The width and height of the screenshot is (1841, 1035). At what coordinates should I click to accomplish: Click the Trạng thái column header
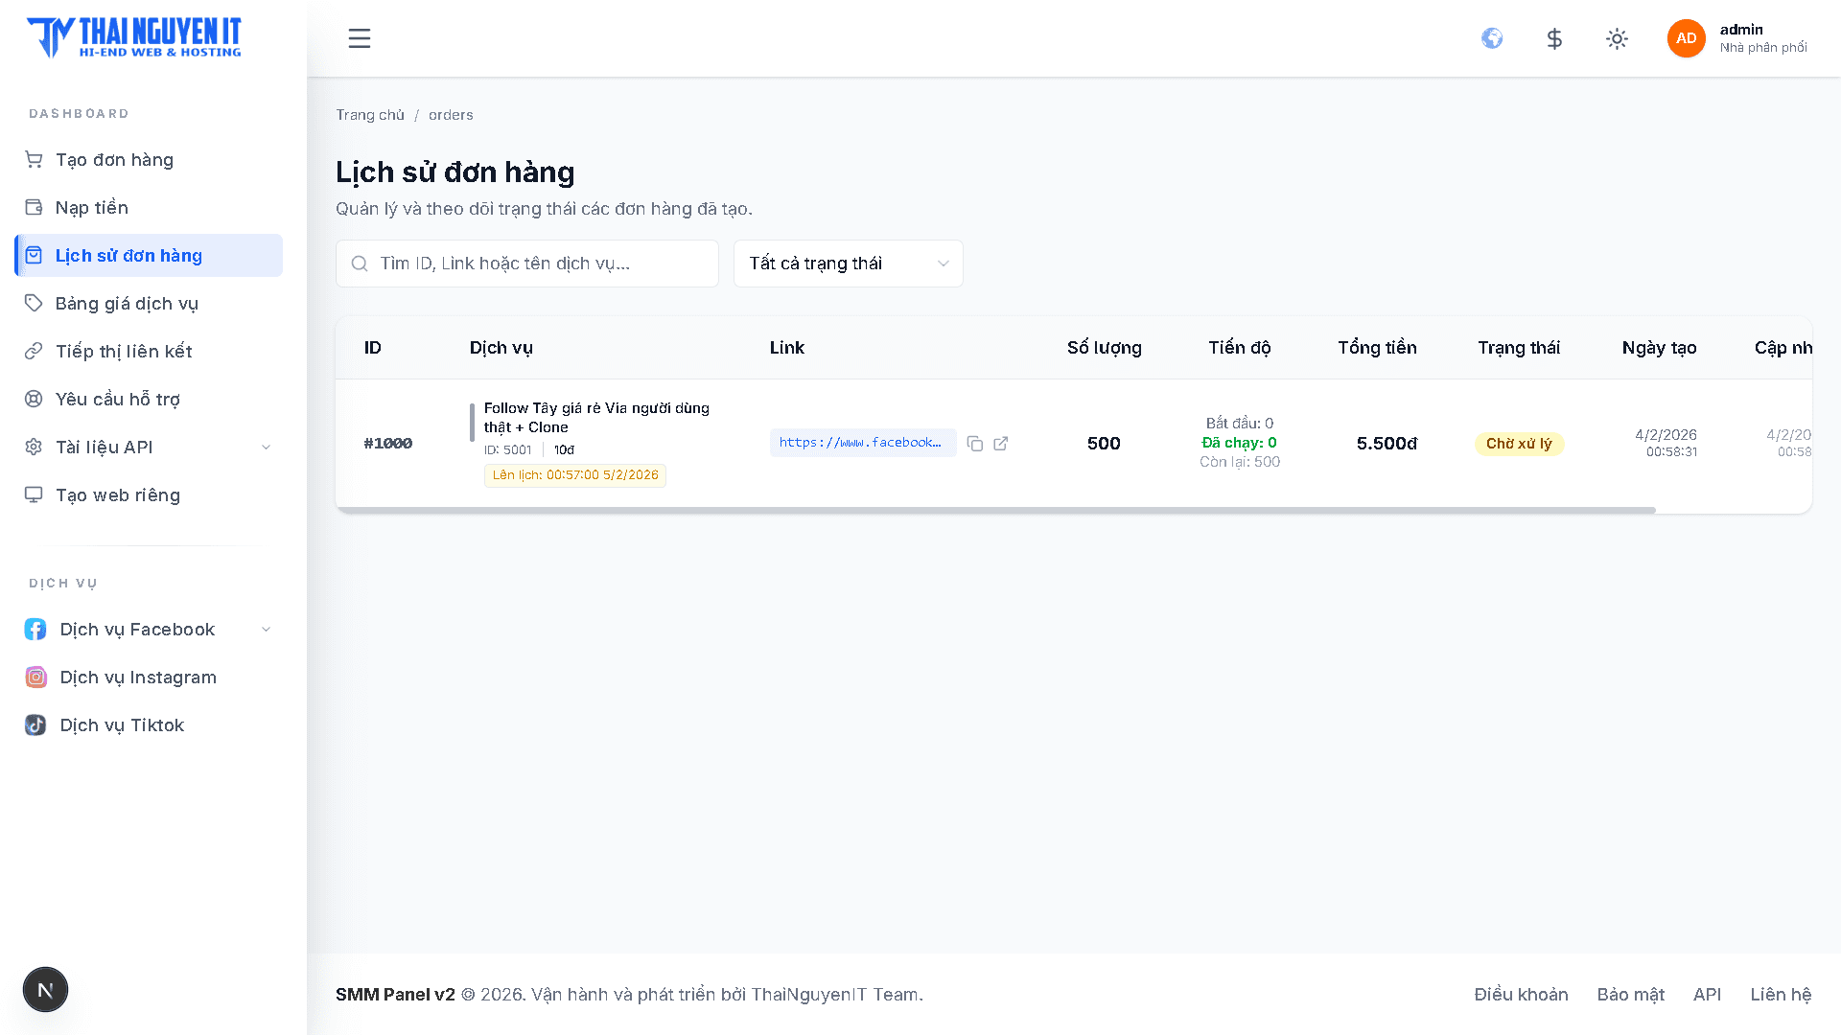click(1519, 348)
